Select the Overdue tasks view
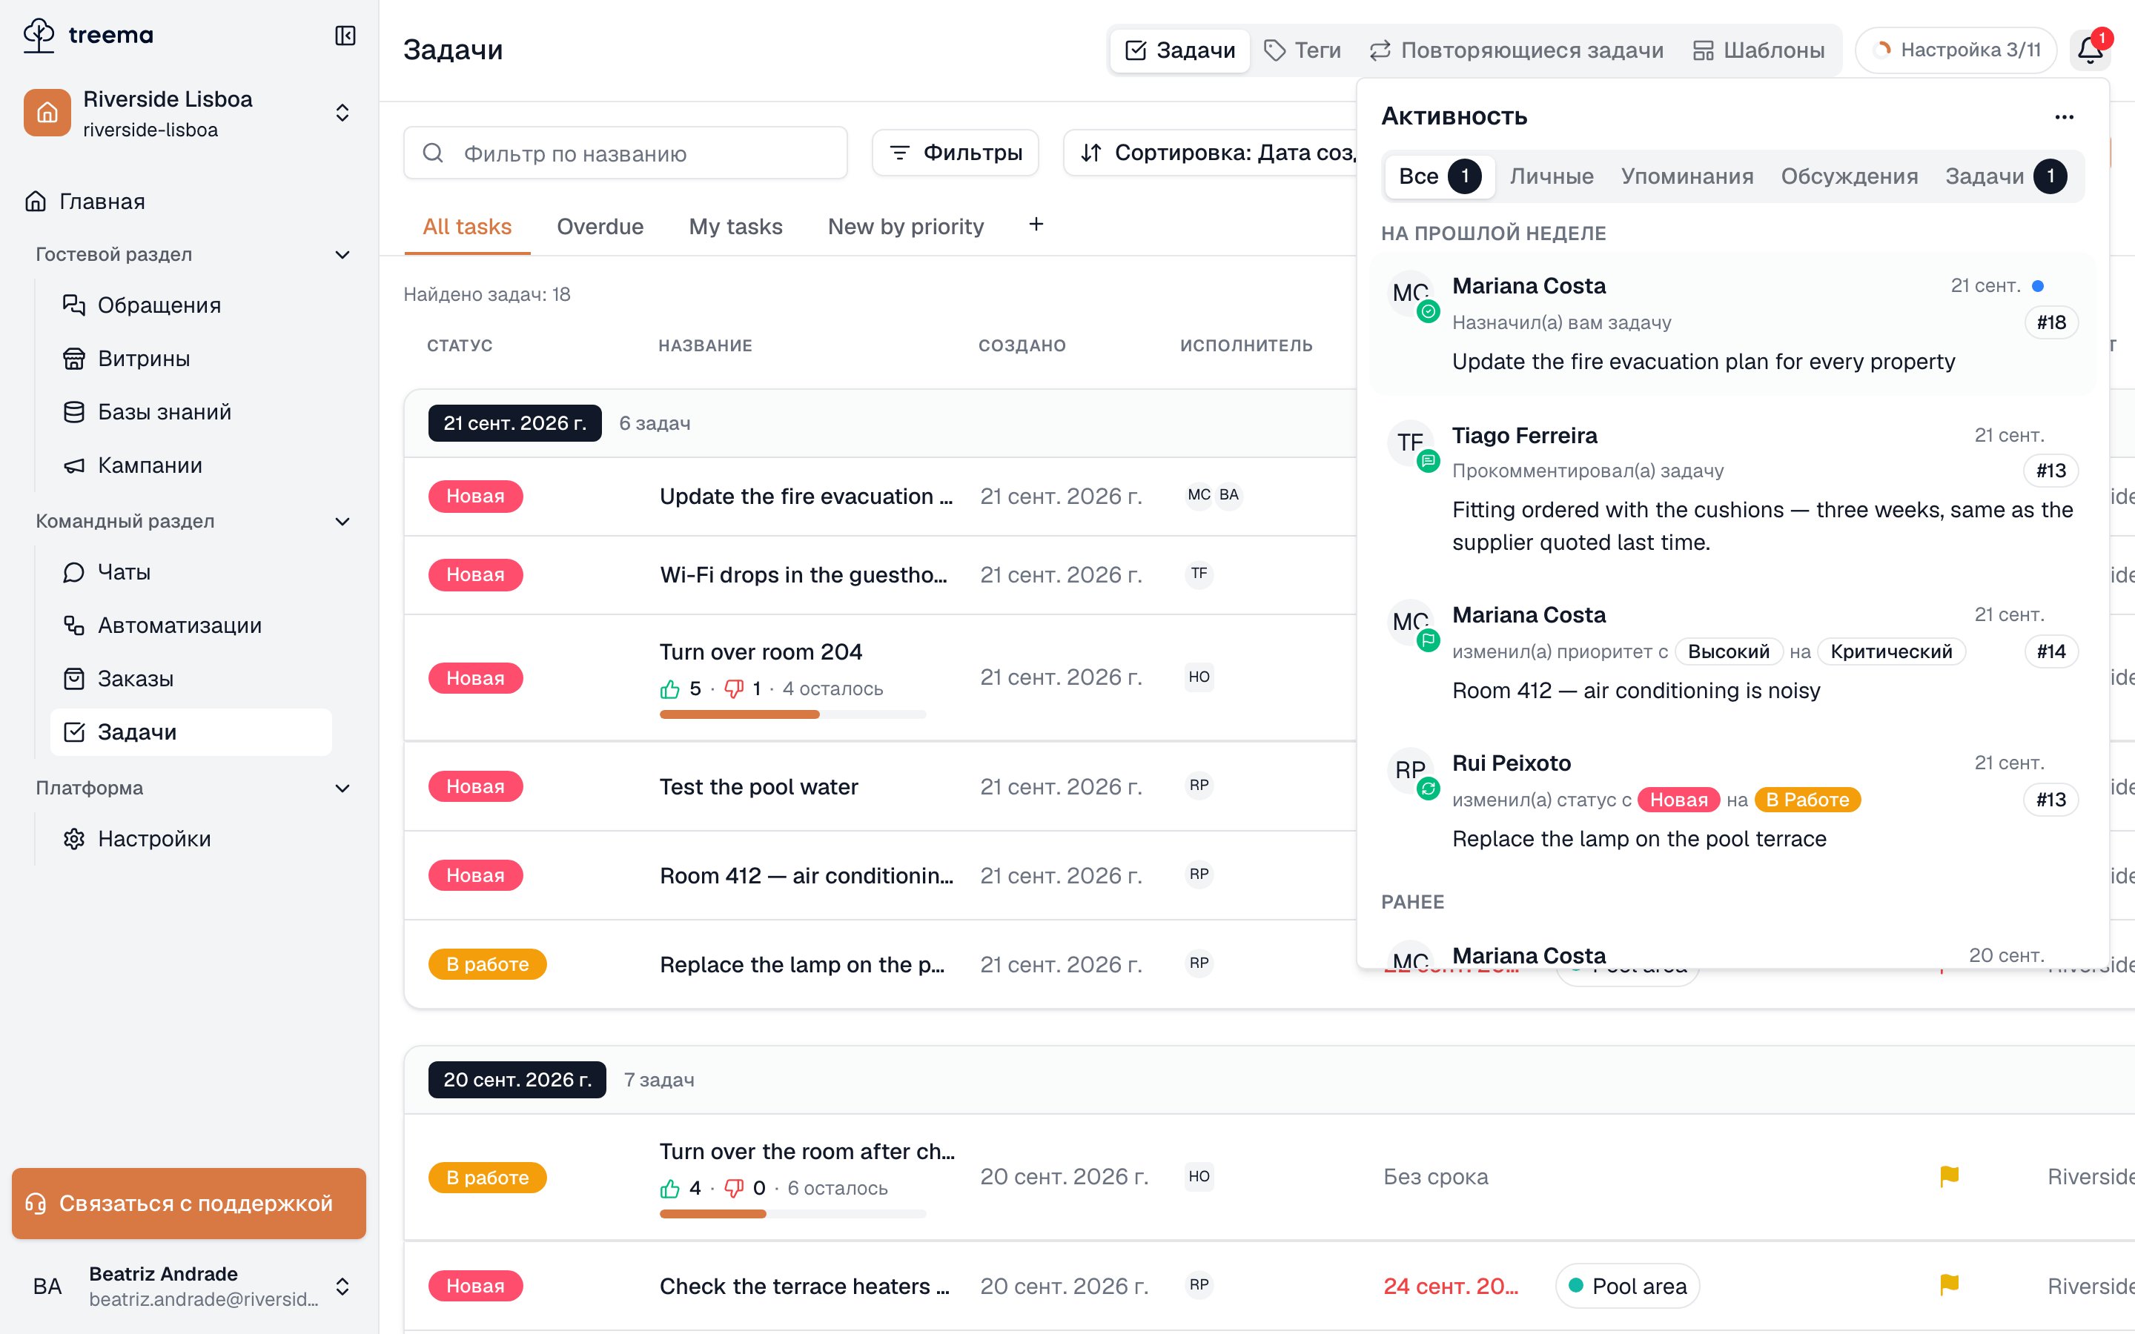Screen dimensions: 2135x1334 [x=600, y=227]
